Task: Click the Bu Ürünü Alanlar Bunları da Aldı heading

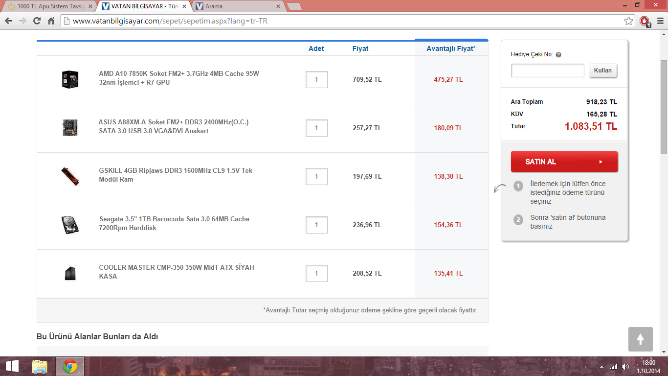Action: tap(97, 336)
